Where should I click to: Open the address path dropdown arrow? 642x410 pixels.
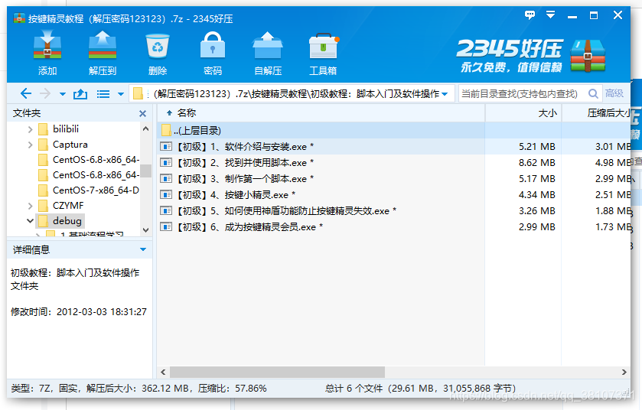tap(445, 94)
